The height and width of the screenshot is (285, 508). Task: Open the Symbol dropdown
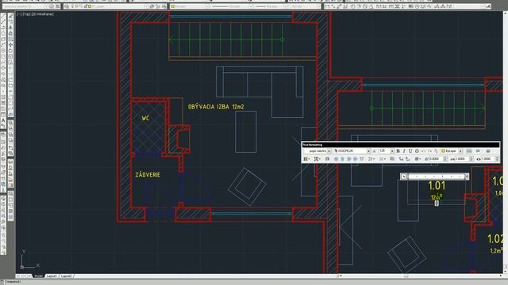tap(418, 158)
